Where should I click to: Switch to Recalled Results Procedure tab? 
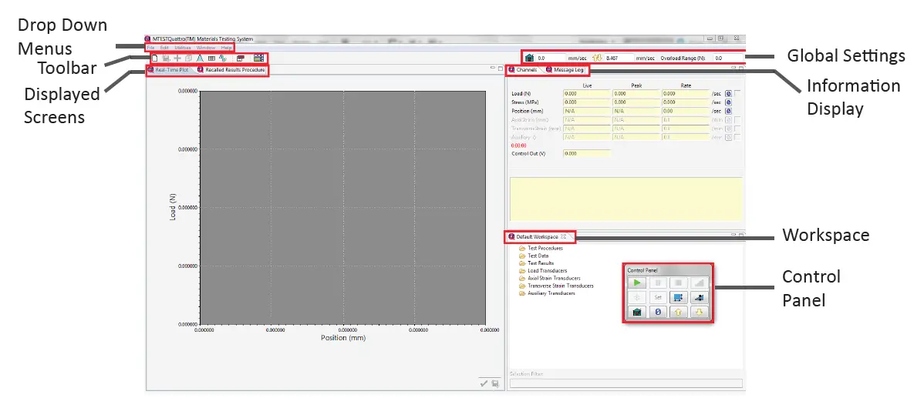(x=231, y=70)
